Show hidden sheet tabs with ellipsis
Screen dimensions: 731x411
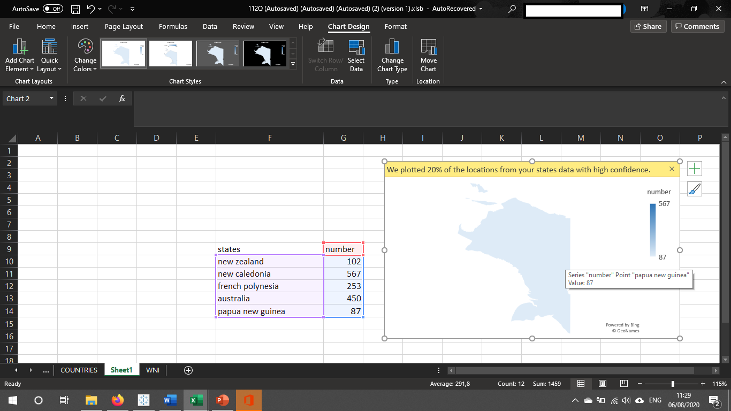(46, 370)
